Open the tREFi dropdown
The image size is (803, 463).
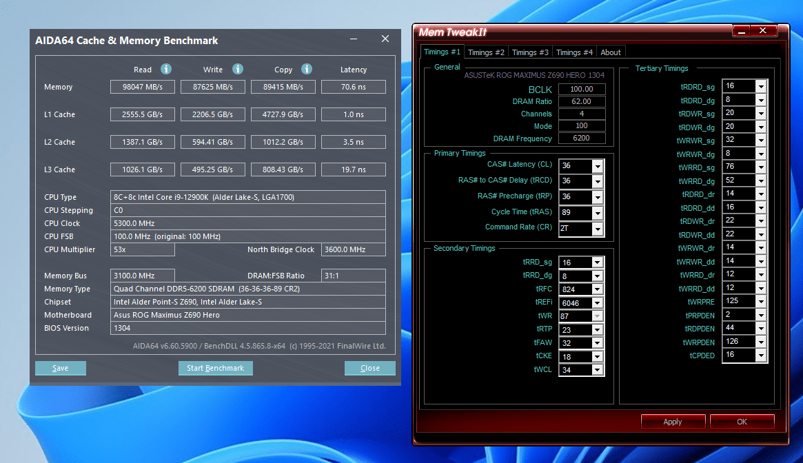click(x=597, y=303)
